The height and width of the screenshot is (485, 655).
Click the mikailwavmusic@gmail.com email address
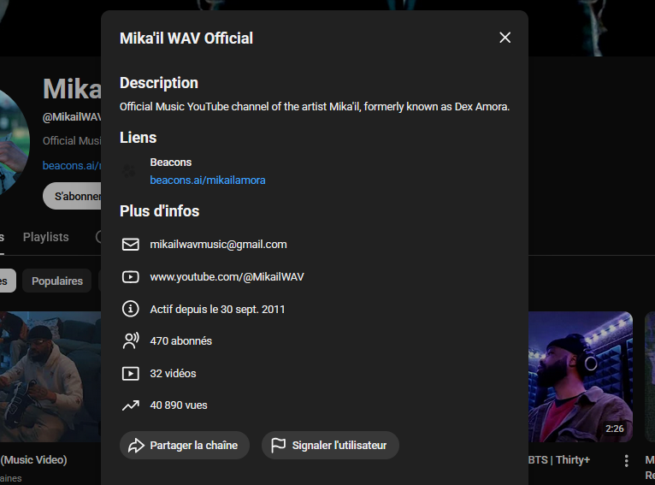[x=218, y=245]
